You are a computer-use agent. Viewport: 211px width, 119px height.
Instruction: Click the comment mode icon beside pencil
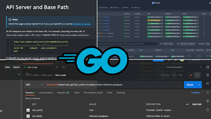click(197, 75)
